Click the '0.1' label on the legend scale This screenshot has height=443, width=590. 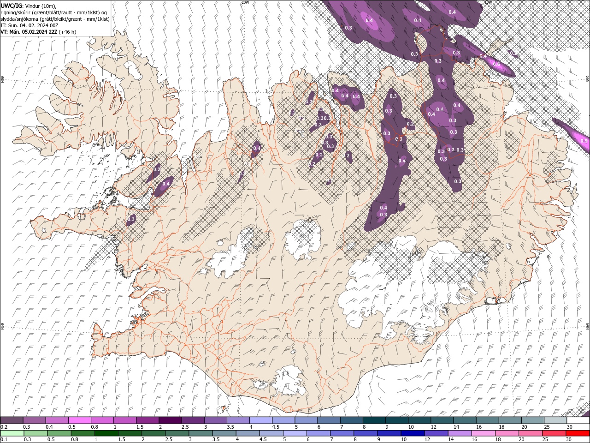pos(4,439)
